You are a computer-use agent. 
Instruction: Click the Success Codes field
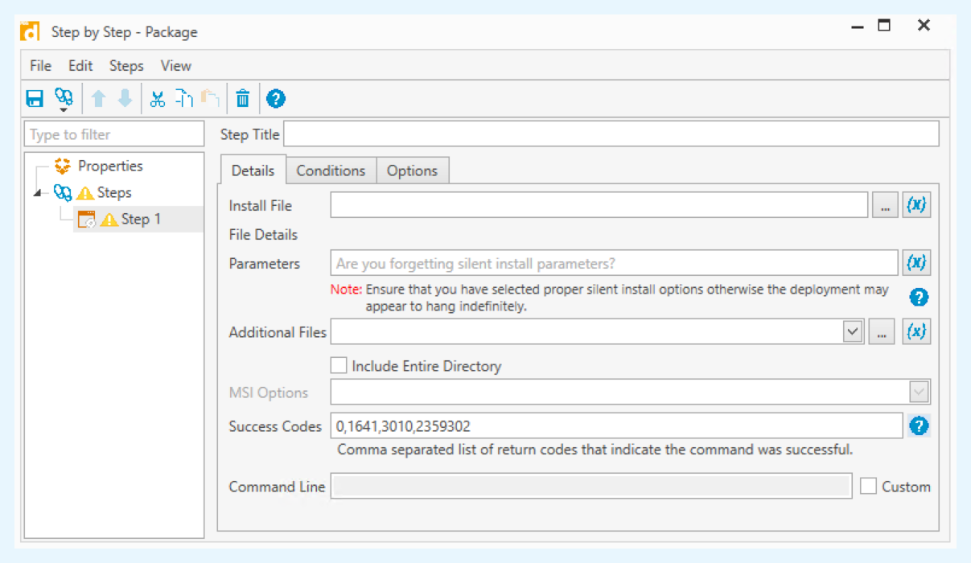(617, 426)
